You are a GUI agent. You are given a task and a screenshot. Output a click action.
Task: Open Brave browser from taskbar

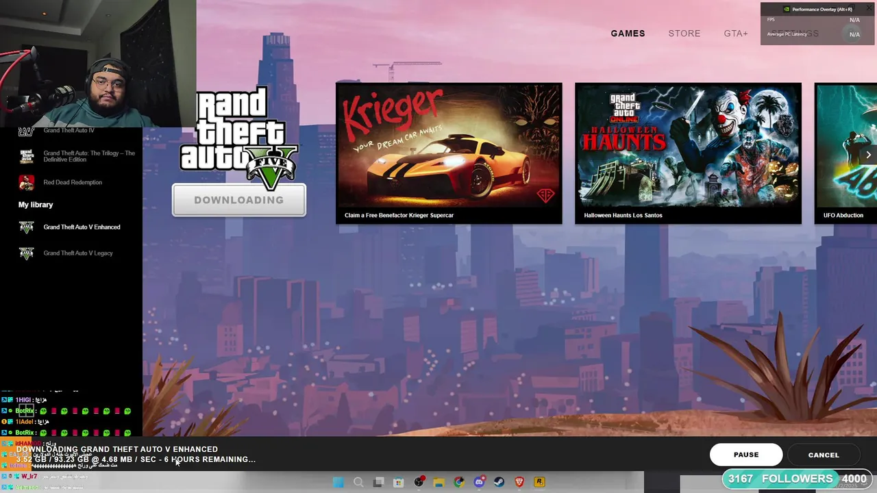(519, 482)
